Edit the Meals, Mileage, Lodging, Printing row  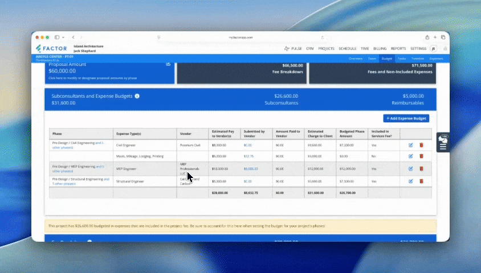(x=410, y=156)
